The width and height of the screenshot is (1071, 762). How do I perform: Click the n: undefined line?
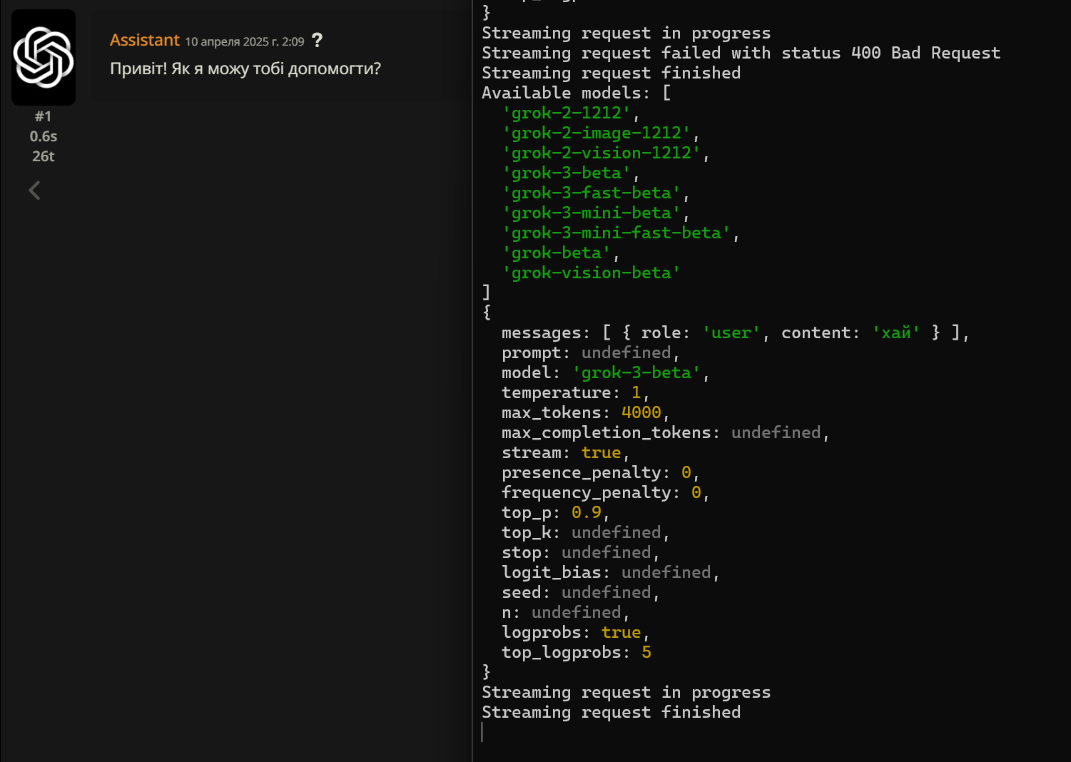(x=566, y=612)
